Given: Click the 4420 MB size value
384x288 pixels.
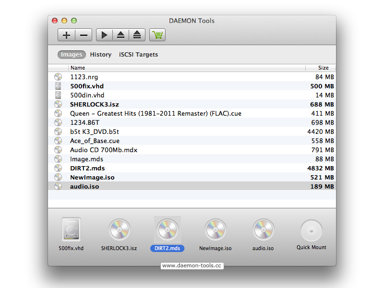Looking at the screenshot, I should point(321,132).
